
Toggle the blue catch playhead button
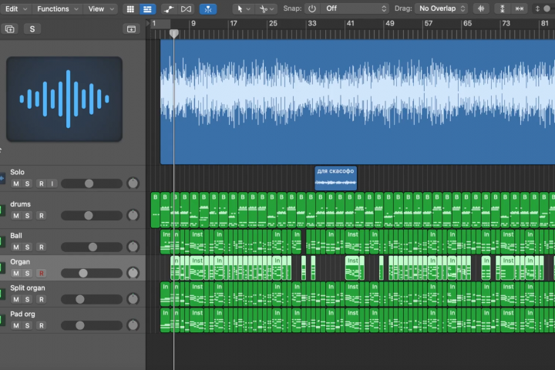tap(208, 8)
